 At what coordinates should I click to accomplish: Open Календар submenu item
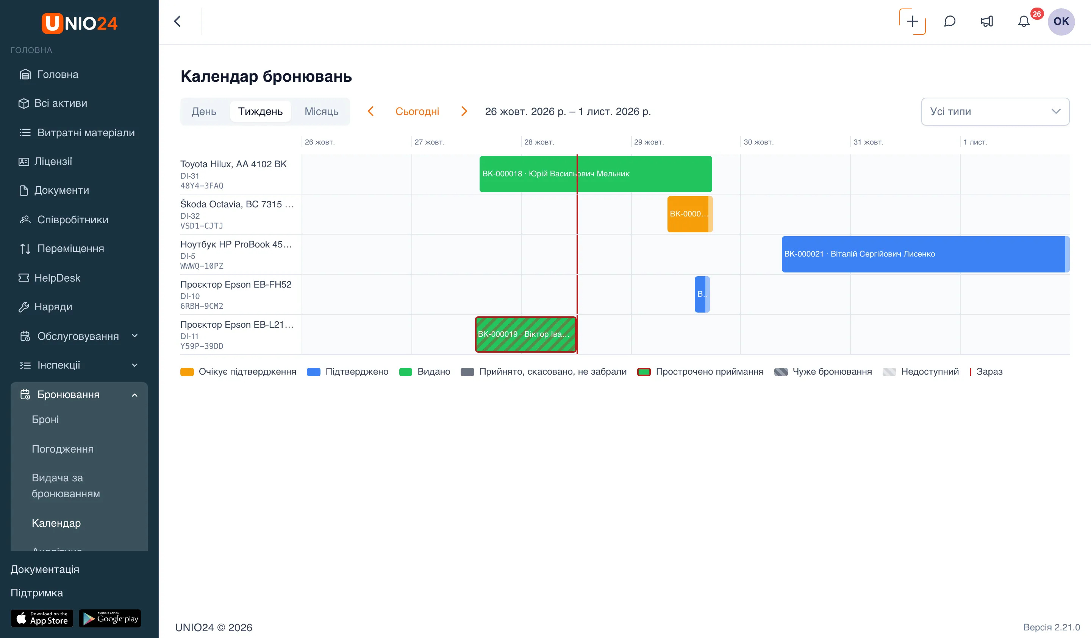[x=56, y=523]
